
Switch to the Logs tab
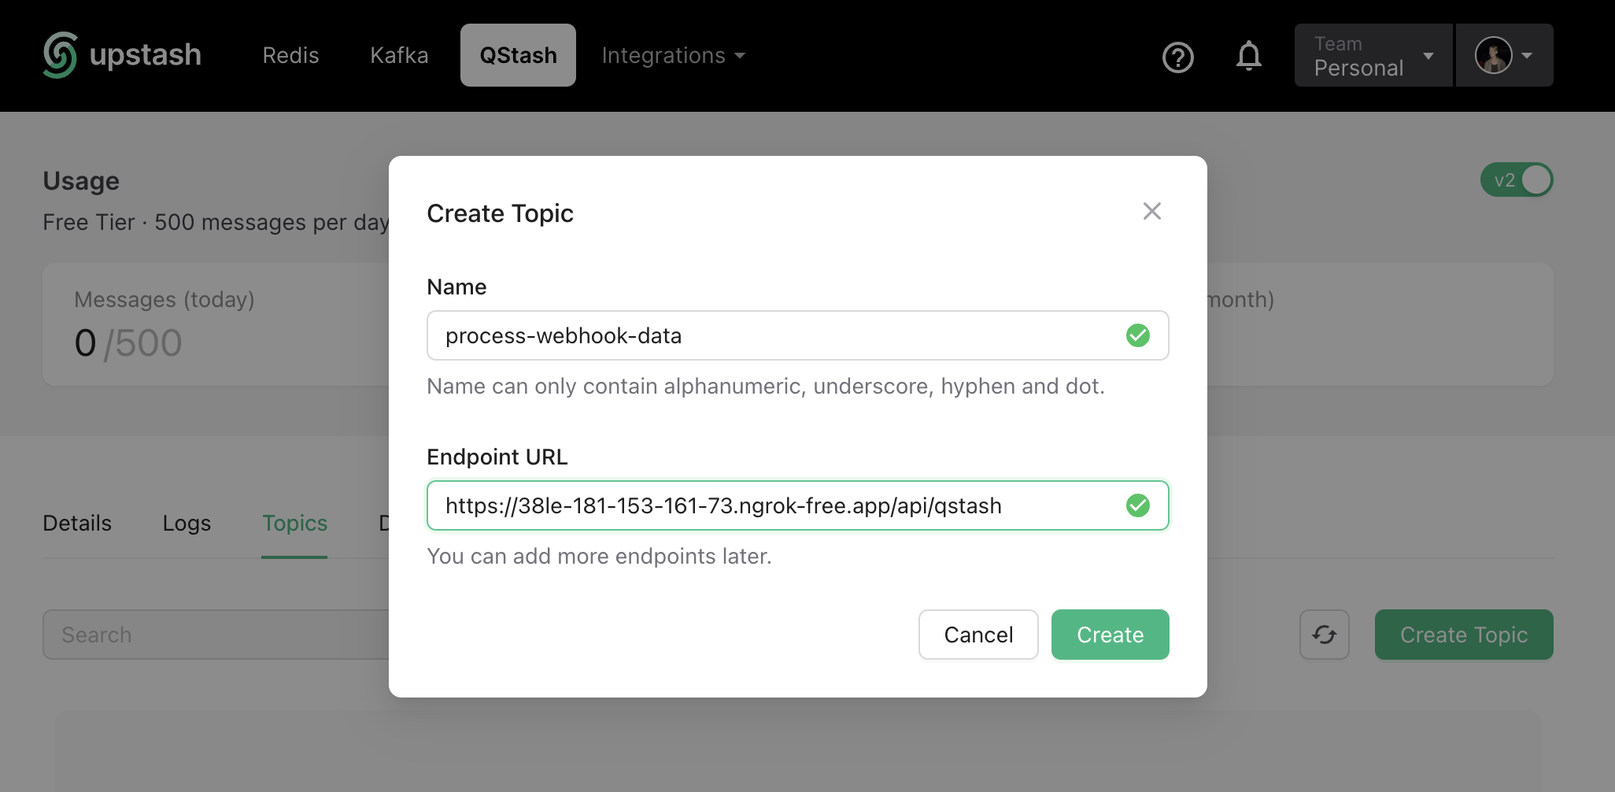coord(187,523)
